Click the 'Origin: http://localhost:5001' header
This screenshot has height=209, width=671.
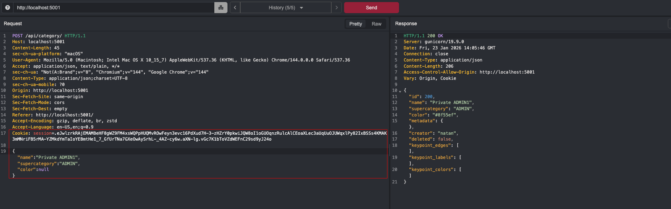click(50, 91)
